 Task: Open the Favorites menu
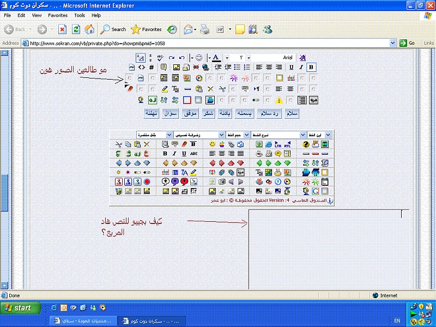click(57, 16)
